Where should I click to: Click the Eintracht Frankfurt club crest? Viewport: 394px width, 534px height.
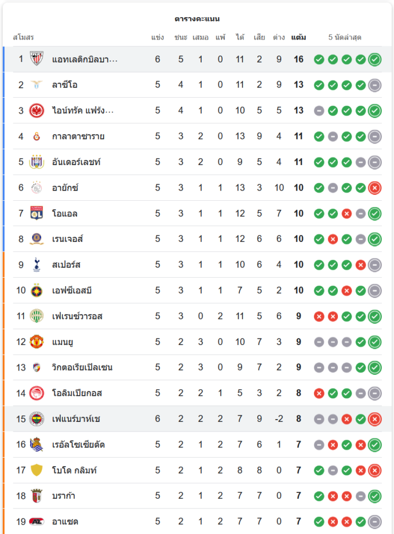tap(37, 111)
